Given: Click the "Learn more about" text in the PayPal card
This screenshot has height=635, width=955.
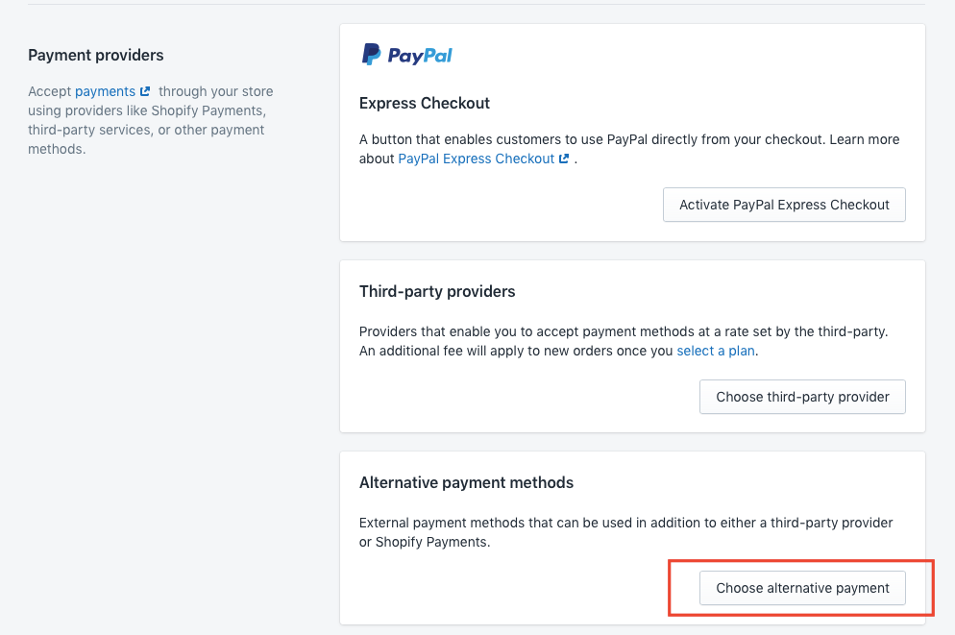Looking at the screenshot, I should (865, 139).
